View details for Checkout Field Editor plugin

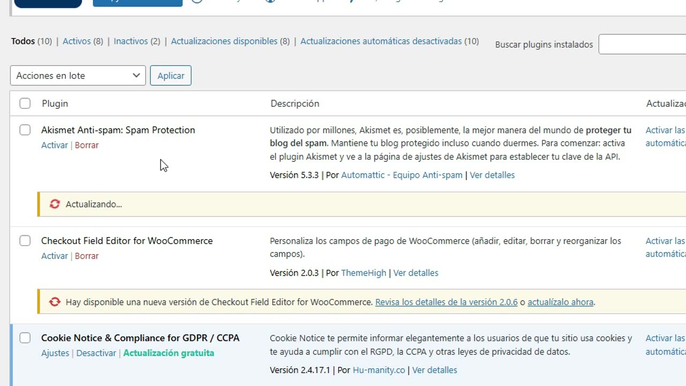pos(416,273)
